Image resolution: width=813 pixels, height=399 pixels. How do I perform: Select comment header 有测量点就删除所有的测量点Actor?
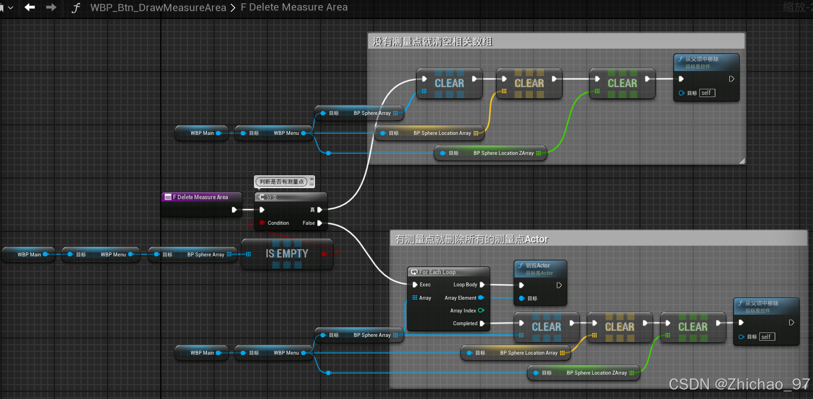point(598,239)
